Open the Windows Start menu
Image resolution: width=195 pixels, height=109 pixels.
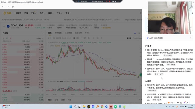point(71,107)
